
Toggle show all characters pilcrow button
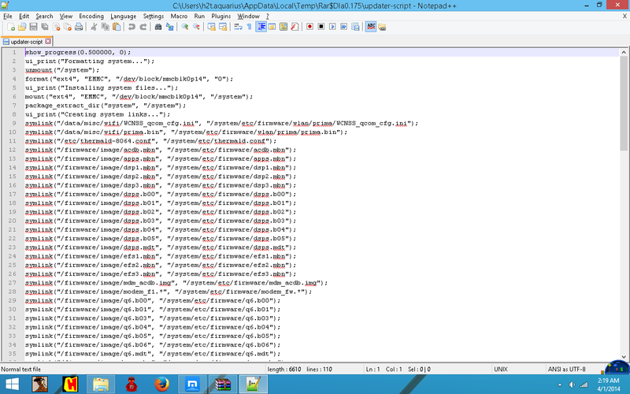click(249, 27)
